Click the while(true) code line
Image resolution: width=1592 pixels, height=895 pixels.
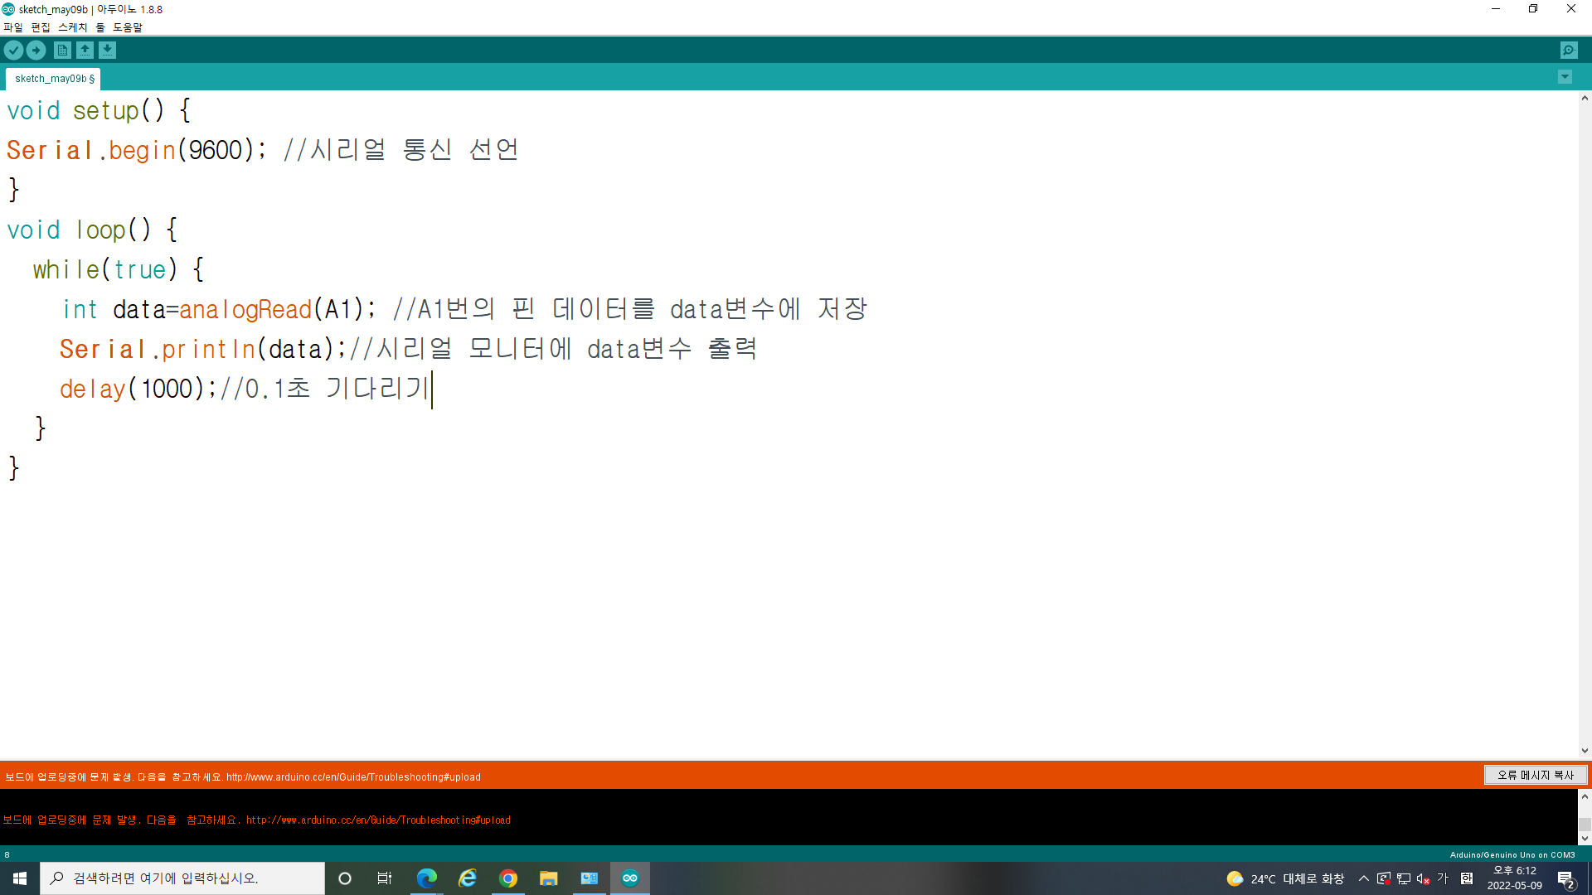coord(118,269)
